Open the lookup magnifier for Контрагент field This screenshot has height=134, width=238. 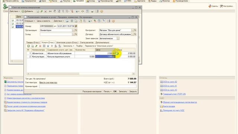[x=135, y=30]
